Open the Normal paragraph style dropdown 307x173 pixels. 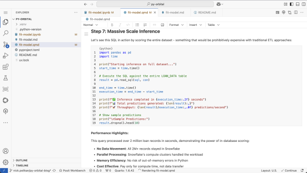(x=91, y=25)
